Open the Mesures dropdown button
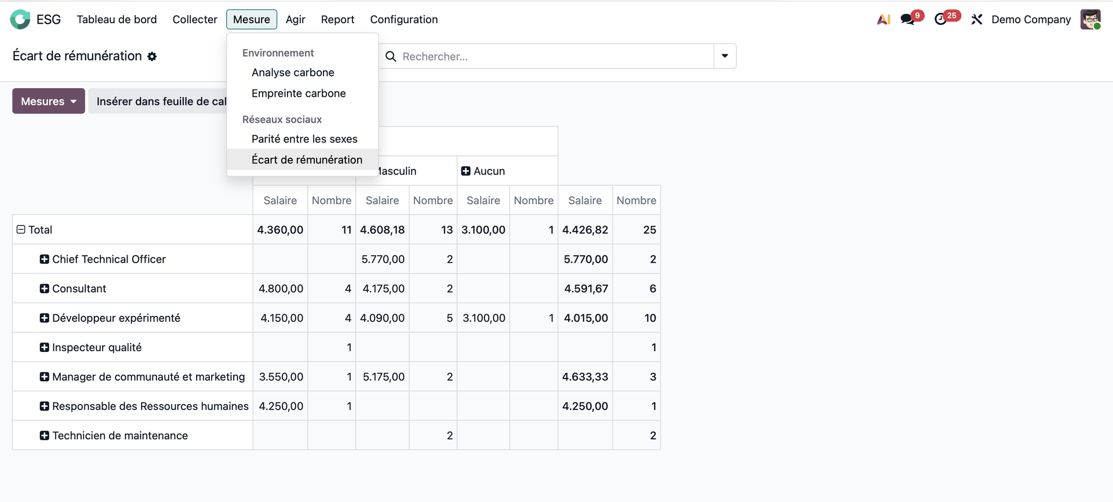This screenshot has height=502, width=1113. 49,101
